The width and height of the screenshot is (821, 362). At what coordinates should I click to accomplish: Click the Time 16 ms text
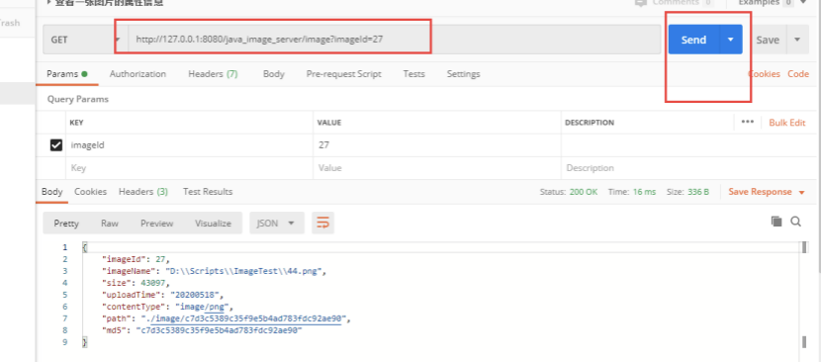click(632, 192)
